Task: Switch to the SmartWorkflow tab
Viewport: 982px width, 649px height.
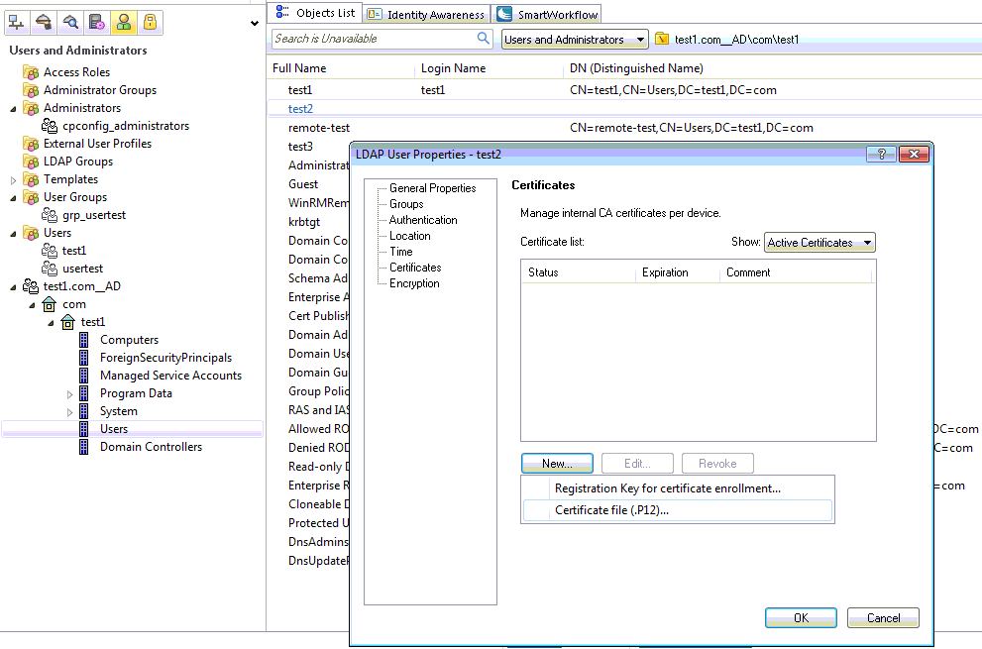Action: click(x=547, y=14)
